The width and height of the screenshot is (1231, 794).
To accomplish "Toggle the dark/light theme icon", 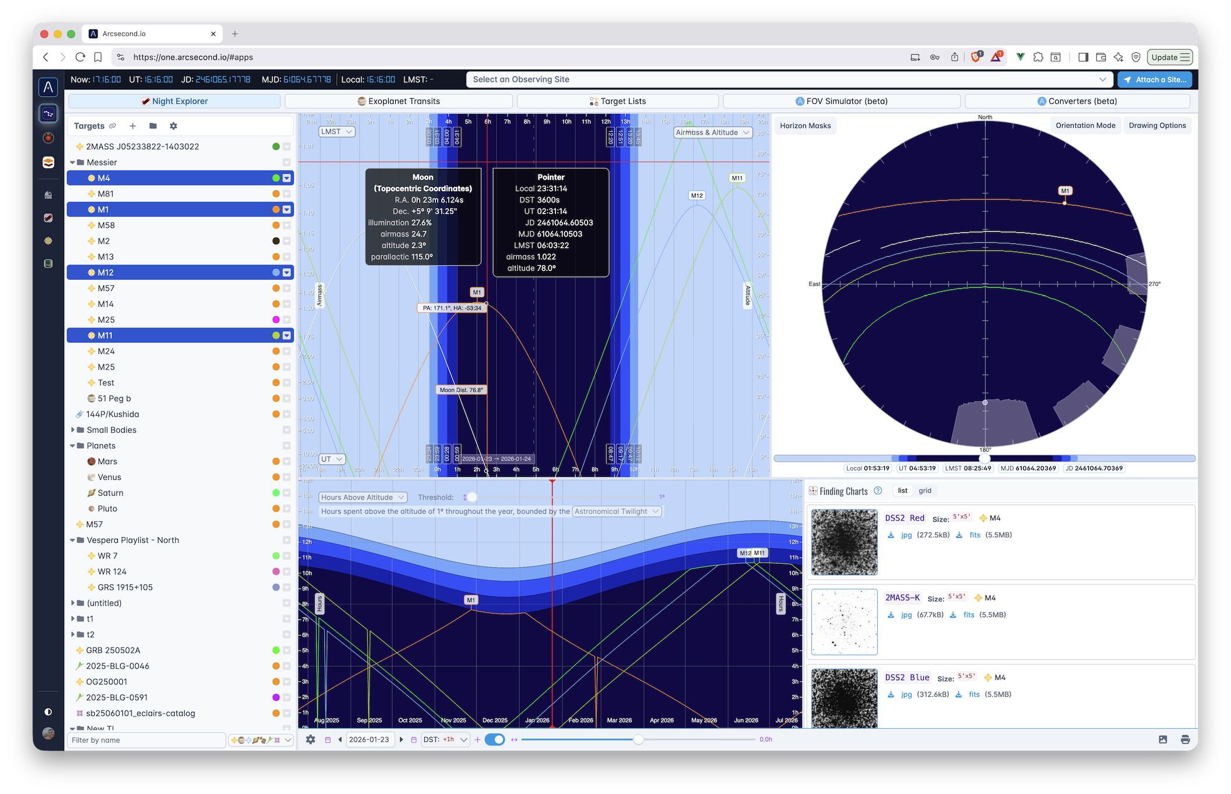I will point(48,712).
